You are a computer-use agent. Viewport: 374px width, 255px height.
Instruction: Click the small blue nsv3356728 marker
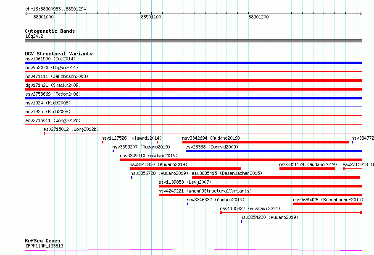click(132, 177)
